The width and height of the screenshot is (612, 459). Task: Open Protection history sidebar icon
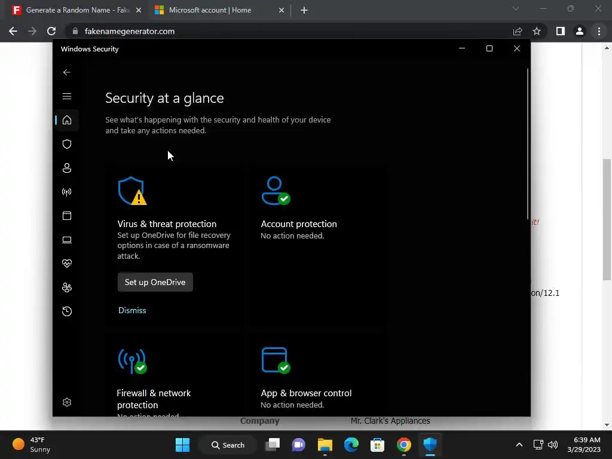click(x=67, y=311)
